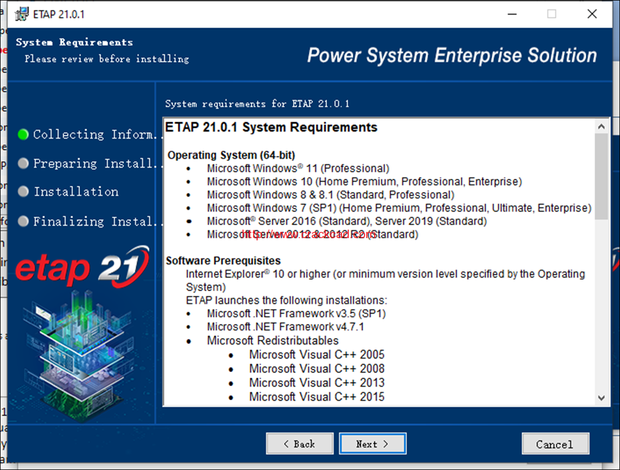Click the 'Microsoft Visual C++ 2013' entry
620x470 pixels.
[317, 383]
